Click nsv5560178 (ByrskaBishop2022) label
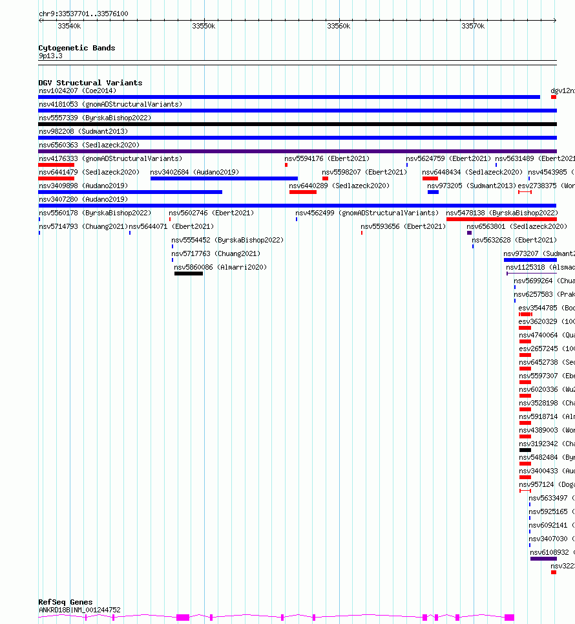 coord(95,213)
